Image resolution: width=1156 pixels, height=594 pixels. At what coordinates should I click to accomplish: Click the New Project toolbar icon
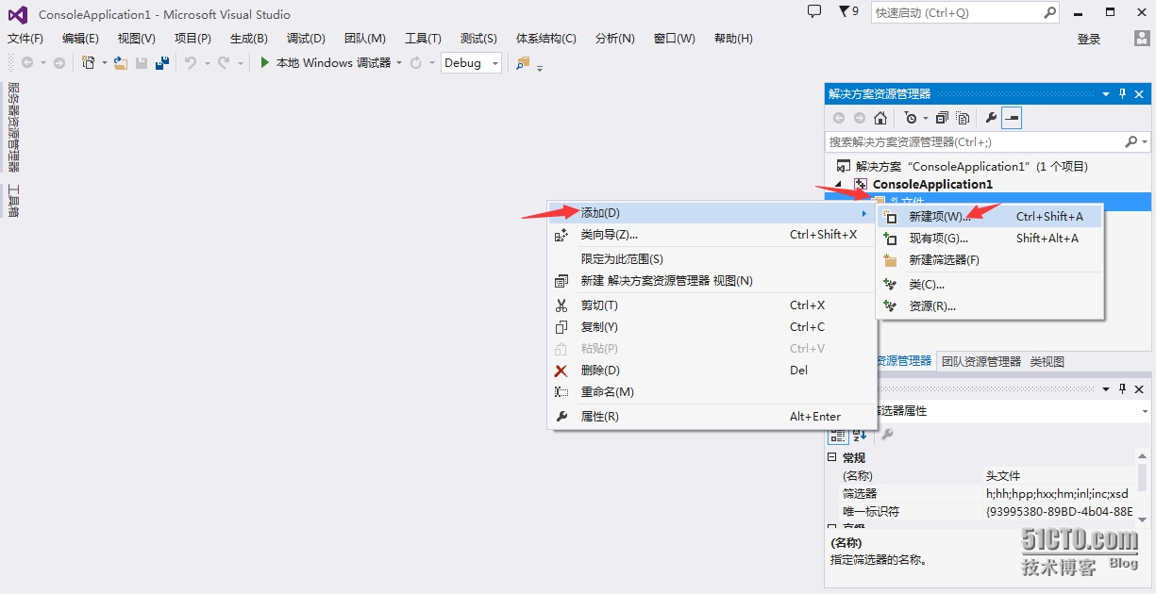pos(88,63)
